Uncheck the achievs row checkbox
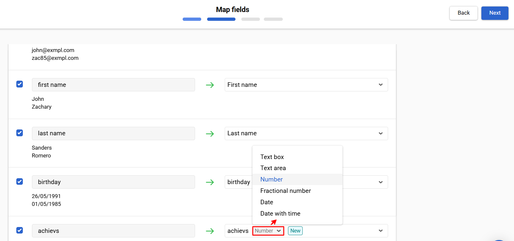Viewport: 514px width, 241px height. point(20,230)
